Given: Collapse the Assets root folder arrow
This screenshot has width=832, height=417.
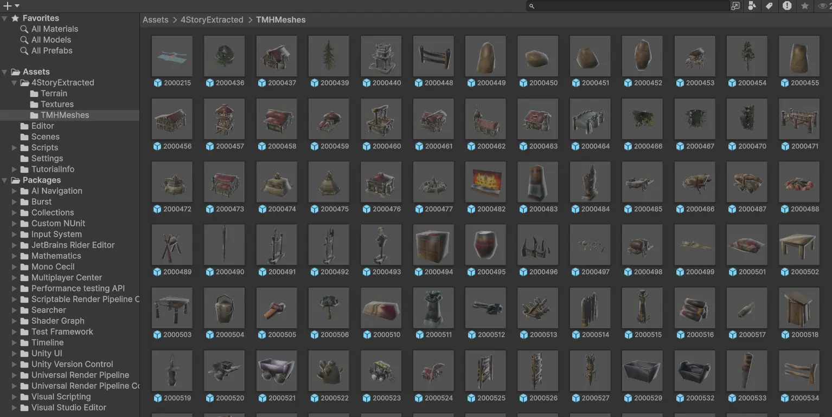Looking at the screenshot, I should (5, 72).
